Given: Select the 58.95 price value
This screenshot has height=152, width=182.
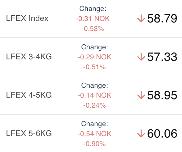Looking at the screenshot, I should click(x=162, y=95).
